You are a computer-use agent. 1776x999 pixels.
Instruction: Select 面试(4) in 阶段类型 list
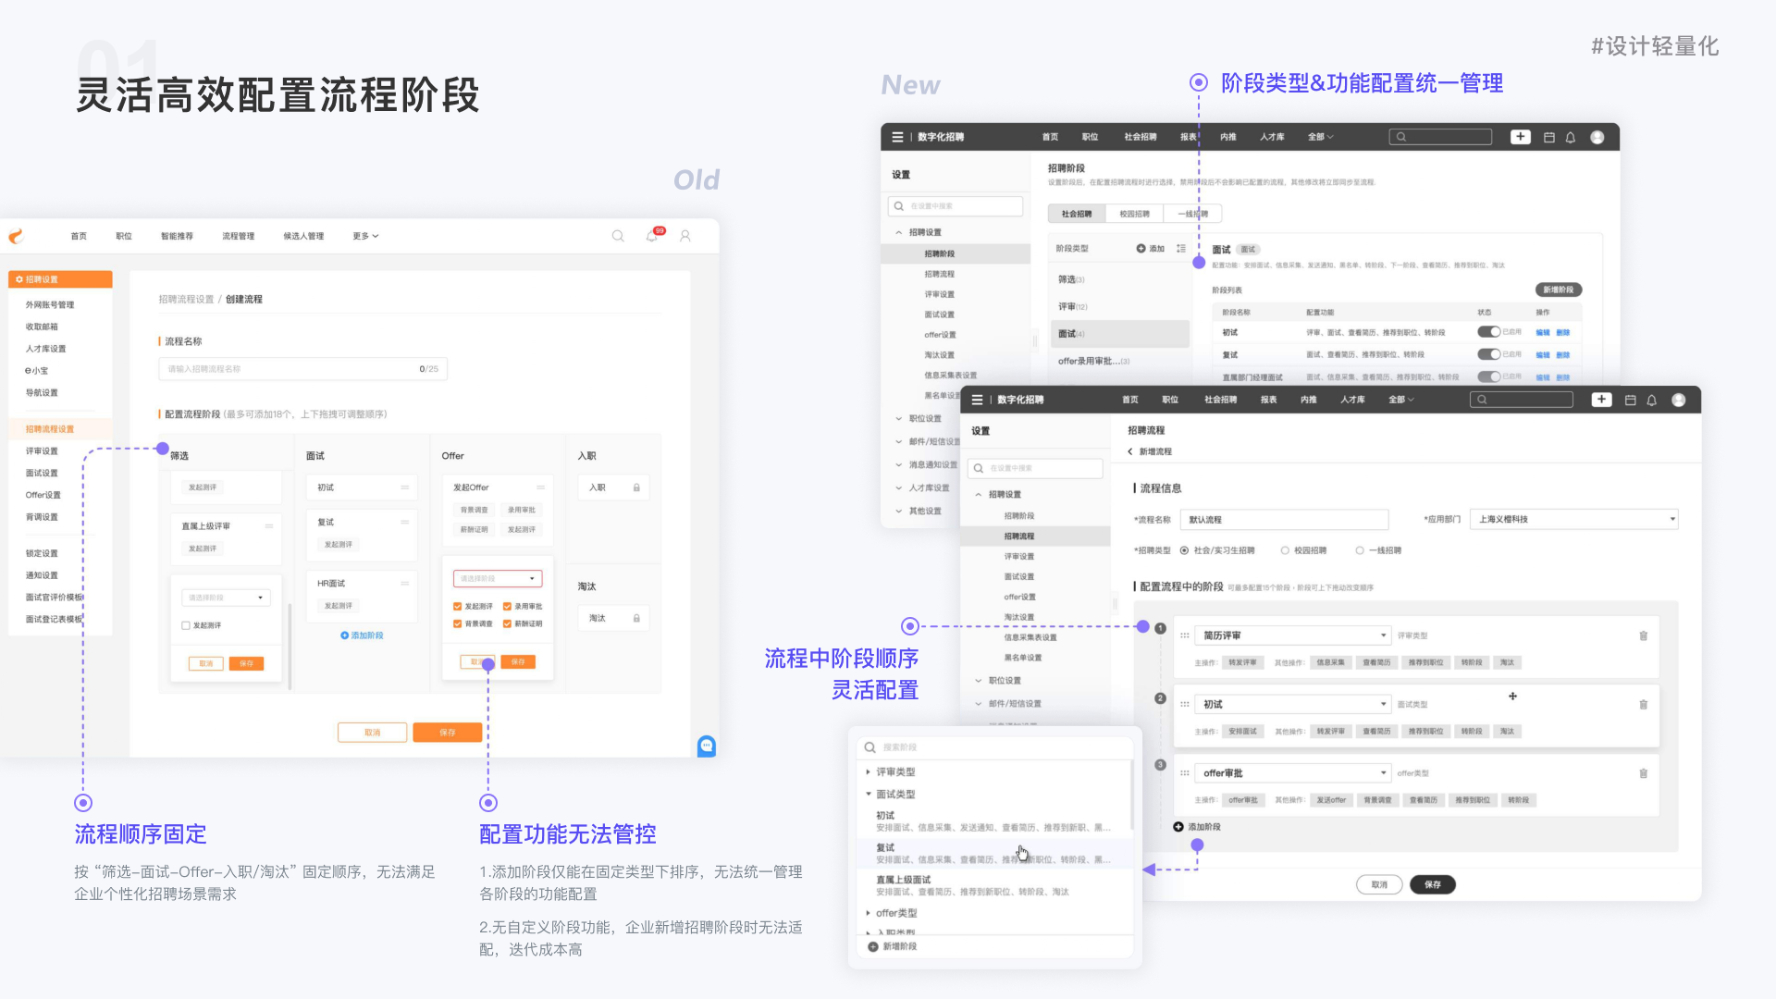coord(1120,334)
